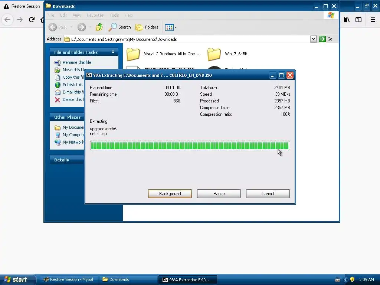The width and height of the screenshot is (380, 285).
Task: Click Rename this file link
Action: (77, 62)
